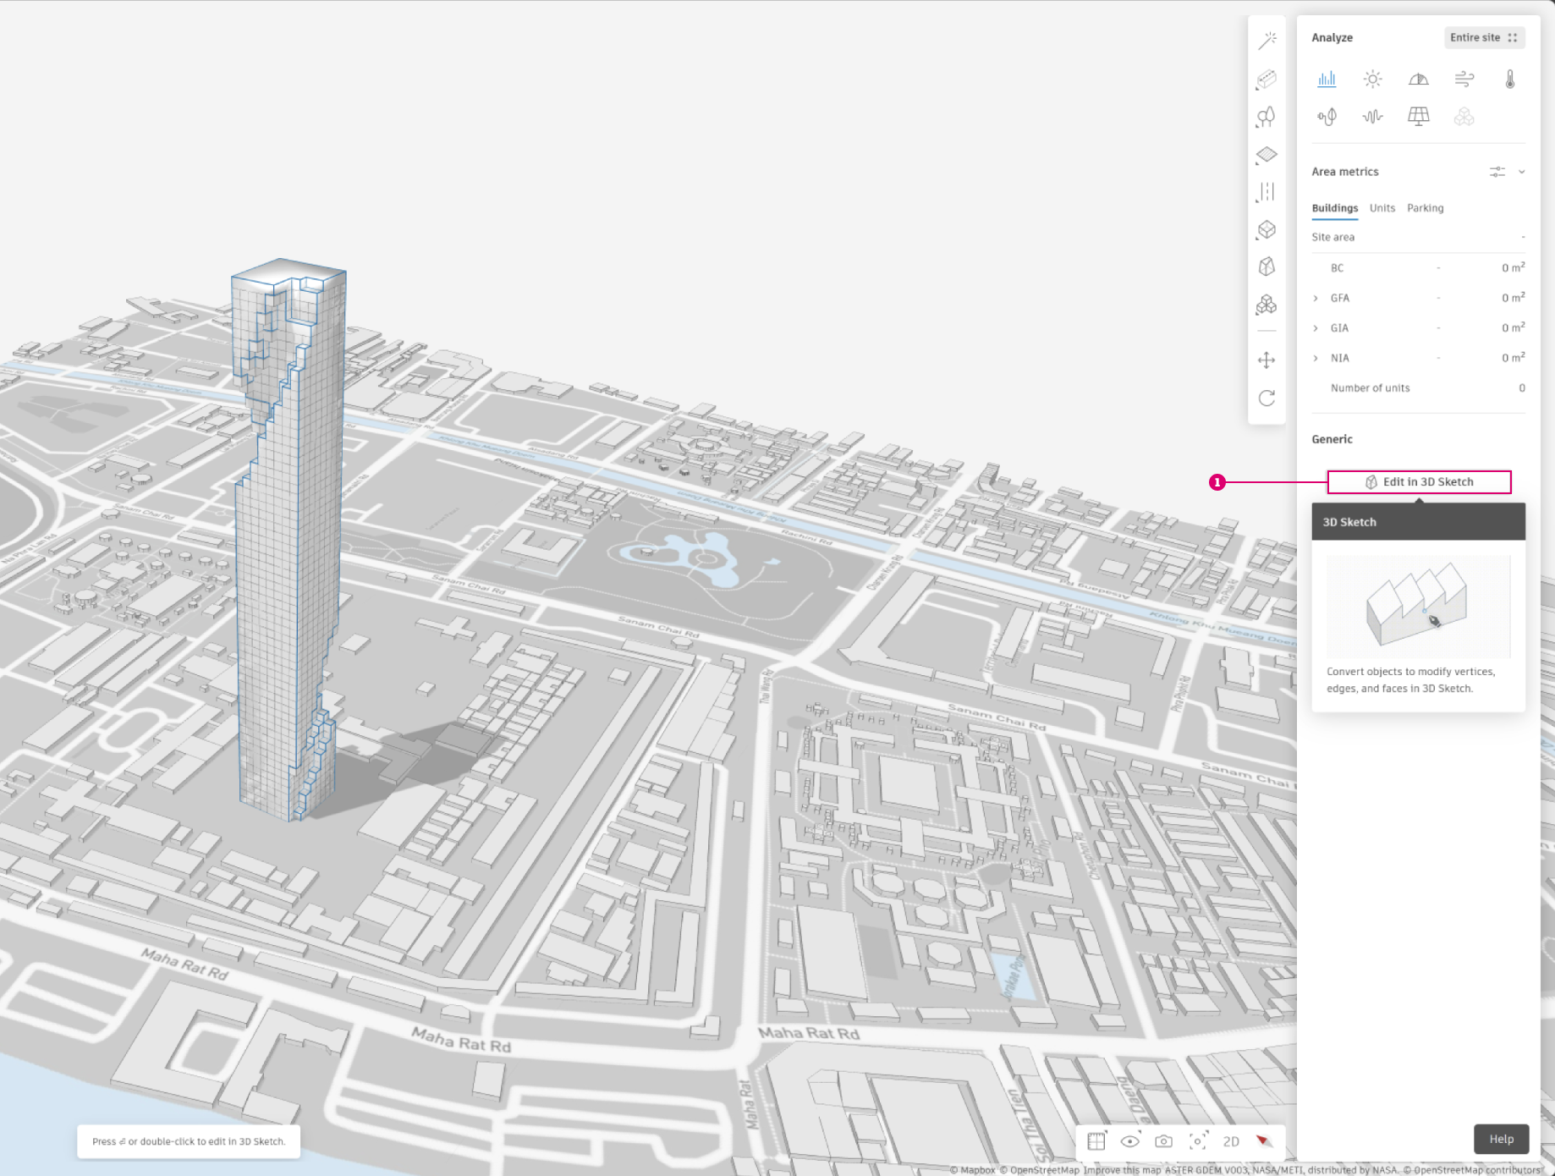Toggle the 2D view mode
The image size is (1555, 1176).
click(x=1231, y=1141)
